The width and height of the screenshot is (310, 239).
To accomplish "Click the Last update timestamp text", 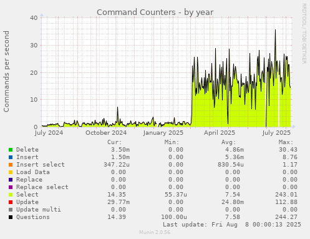I will coord(232,225).
